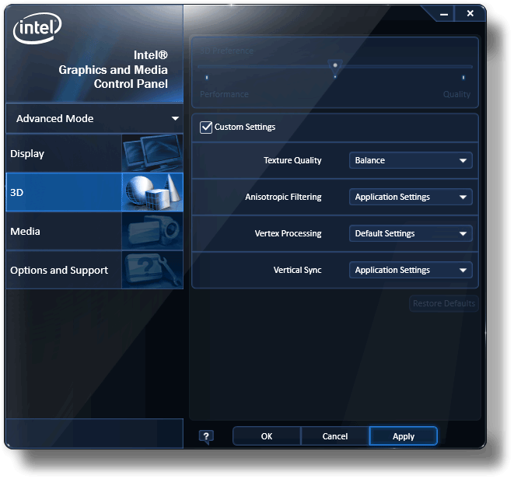Image resolution: width=514 pixels, height=479 pixels.
Task: Open the Vertical Sync dropdown
Action: (411, 270)
